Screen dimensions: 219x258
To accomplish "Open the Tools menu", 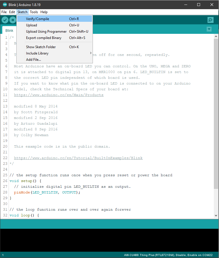I will pyautogui.click(x=34, y=12).
